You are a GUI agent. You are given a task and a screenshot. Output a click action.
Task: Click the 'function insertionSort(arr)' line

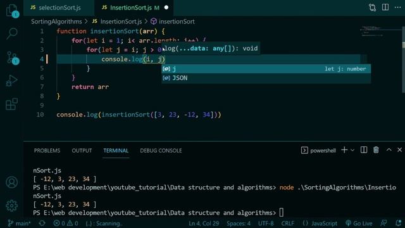tap(111, 31)
